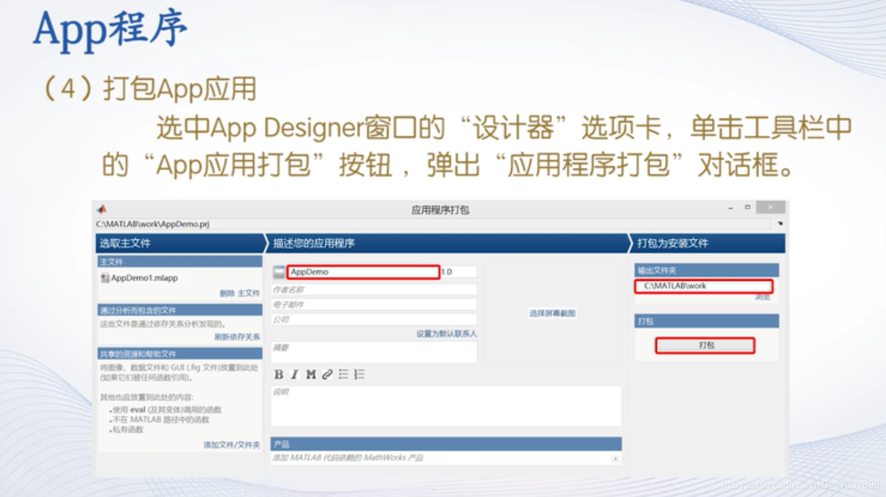Click the 作者名称 input field
The height and width of the screenshot is (497, 886).
(374, 290)
